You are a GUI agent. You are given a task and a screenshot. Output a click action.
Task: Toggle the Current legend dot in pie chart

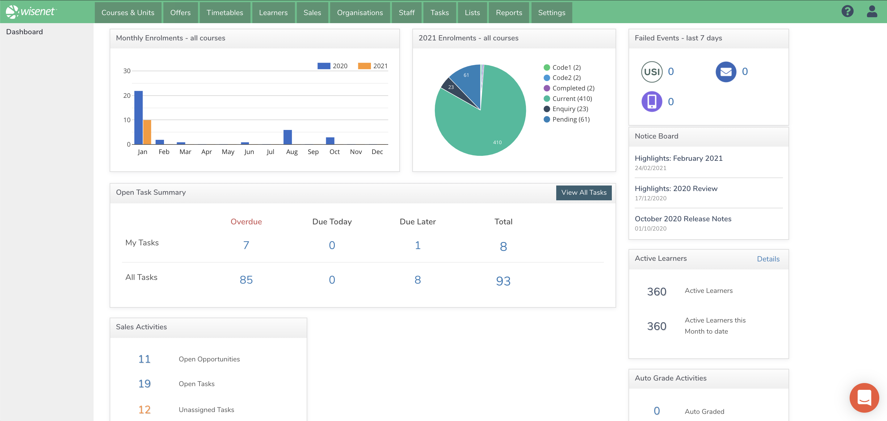[546, 99]
